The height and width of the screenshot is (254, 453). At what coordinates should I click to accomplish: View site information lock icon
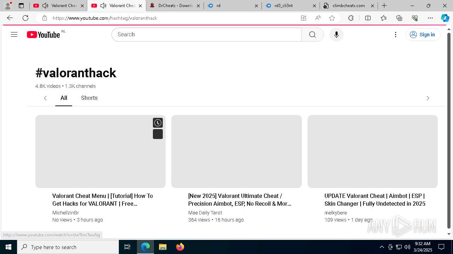(x=44, y=18)
